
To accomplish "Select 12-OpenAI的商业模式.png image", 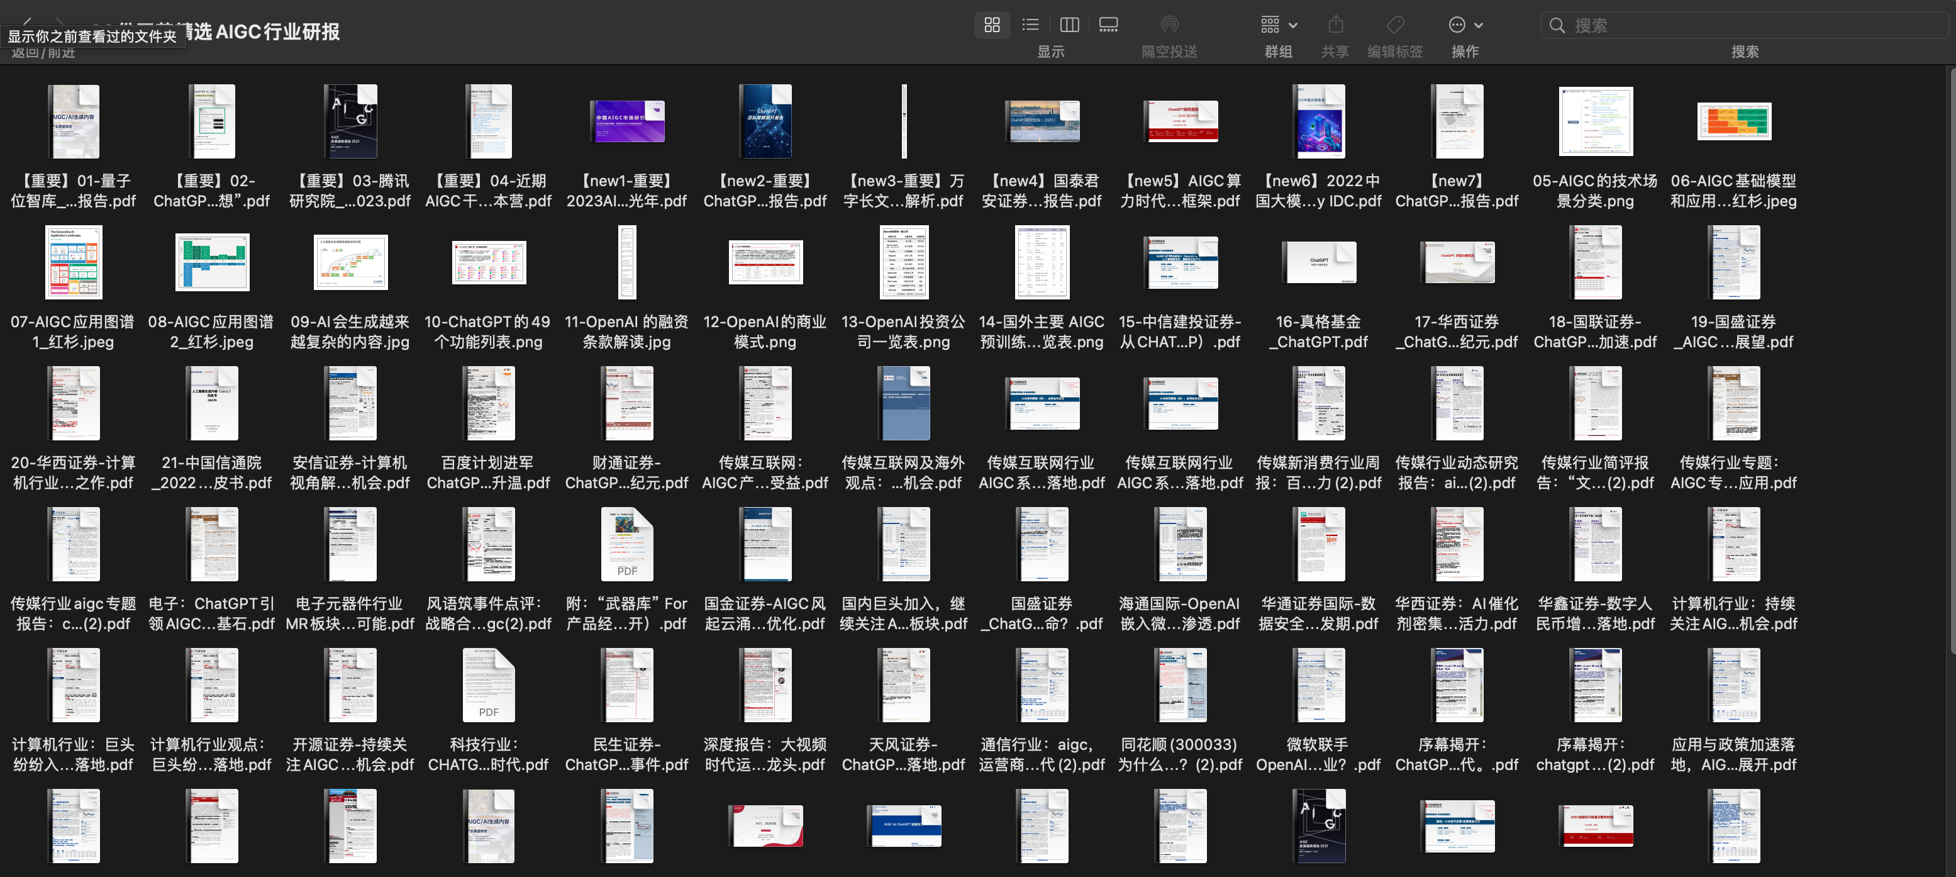I will [765, 262].
